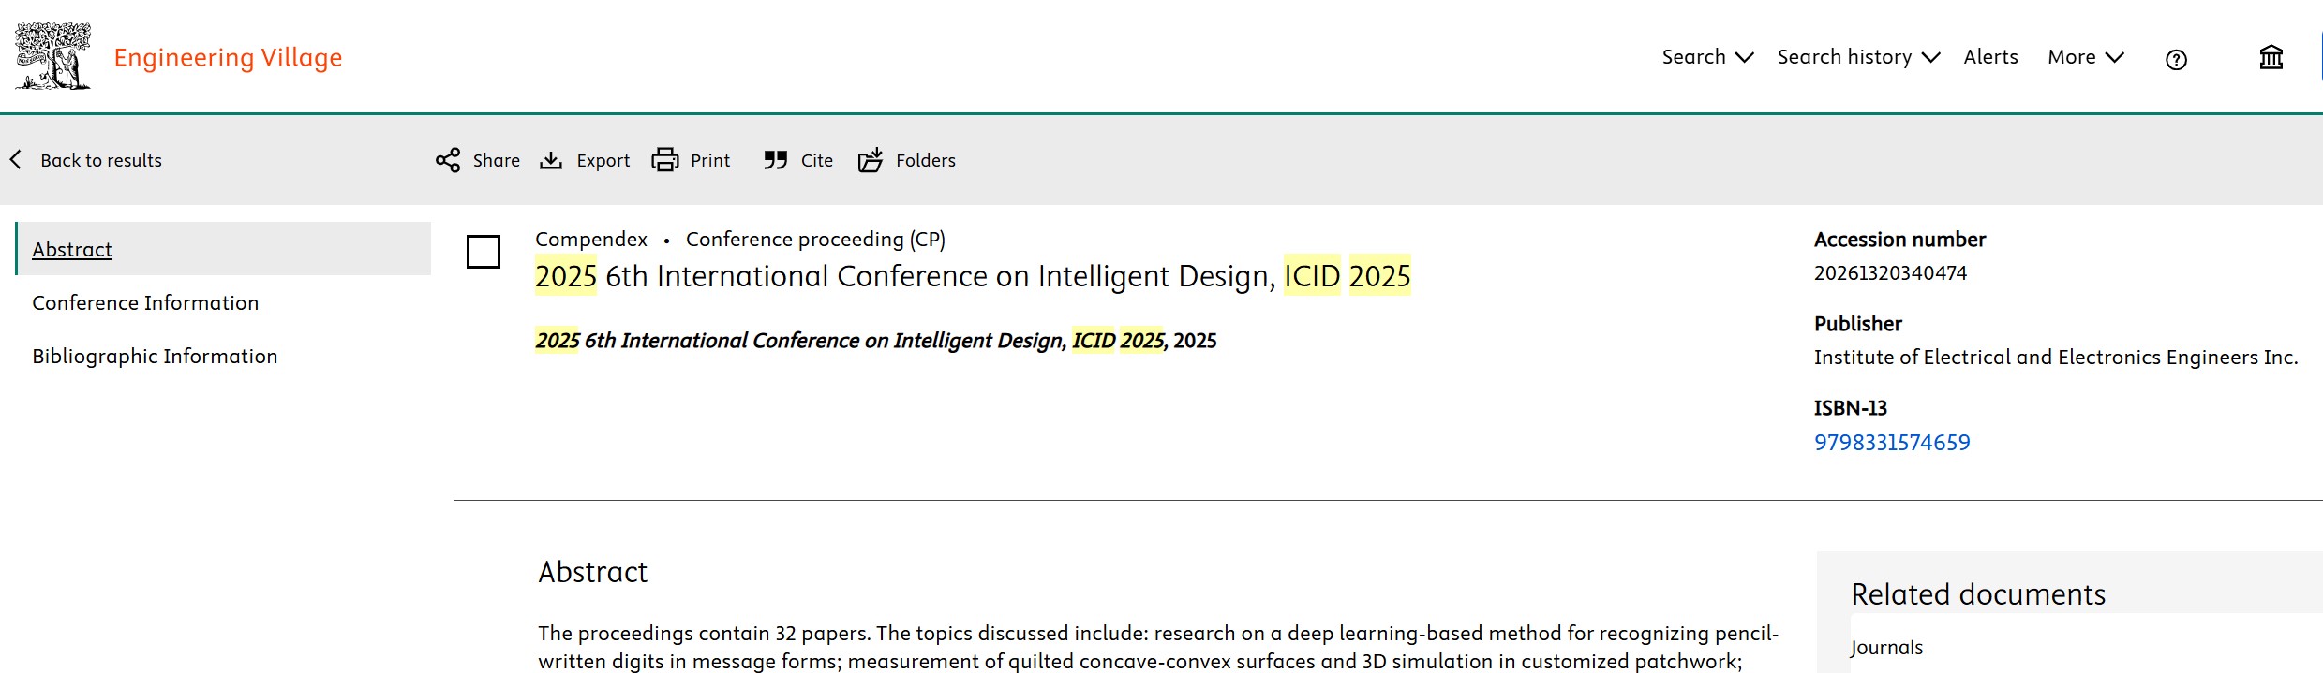Click the Folders button label

[x=926, y=160]
